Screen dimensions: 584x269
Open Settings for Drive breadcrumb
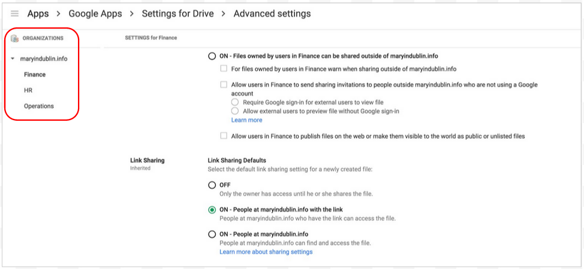coord(177,14)
